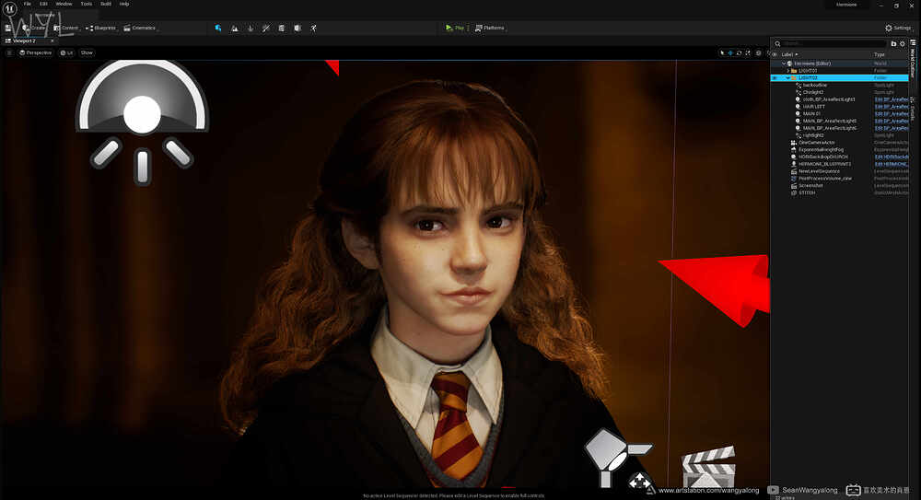Open Edit HERMIONE blueprint link
The height and width of the screenshot is (500, 921).
(891, 164)
